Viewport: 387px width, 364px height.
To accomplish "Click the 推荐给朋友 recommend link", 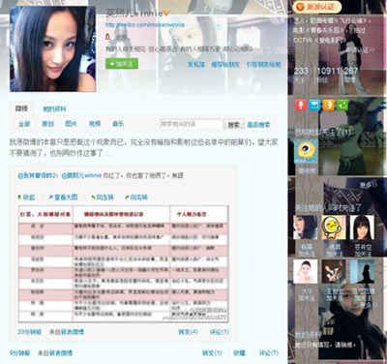I will click(x=225, y=64).
